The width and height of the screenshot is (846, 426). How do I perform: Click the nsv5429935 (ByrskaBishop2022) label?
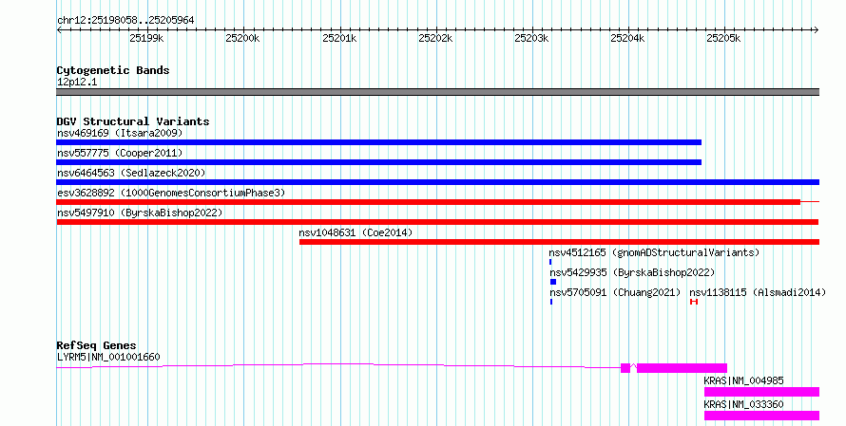click(632, 272)
